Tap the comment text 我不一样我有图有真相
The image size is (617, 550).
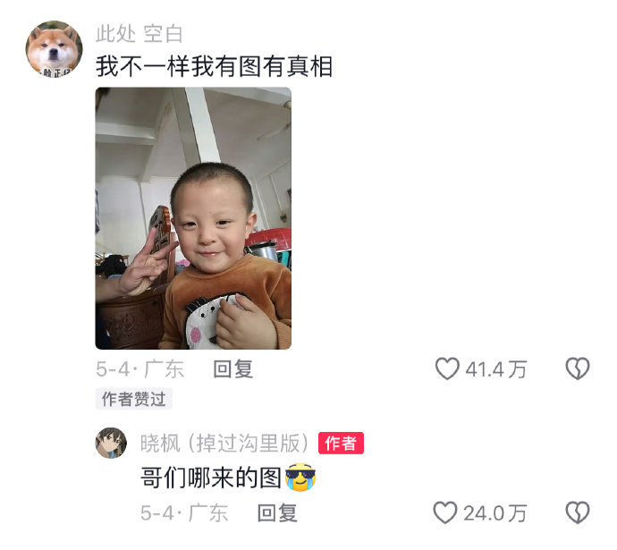tap(215, 65)
